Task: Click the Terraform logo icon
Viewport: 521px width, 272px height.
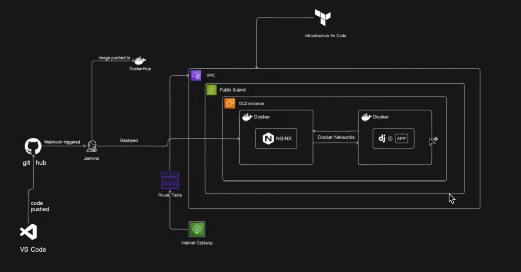Action: (323, 18)
